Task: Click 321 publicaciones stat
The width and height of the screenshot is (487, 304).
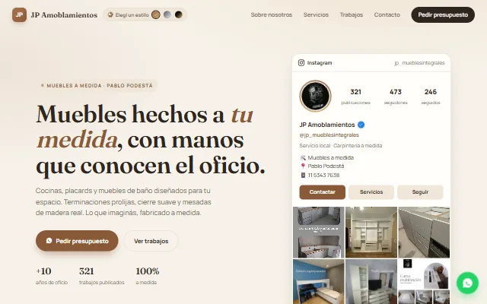Action: pos(355,97)
